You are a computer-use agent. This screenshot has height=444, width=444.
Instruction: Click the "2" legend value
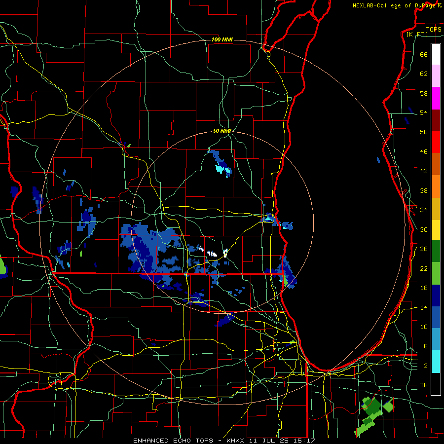(426, 366)
